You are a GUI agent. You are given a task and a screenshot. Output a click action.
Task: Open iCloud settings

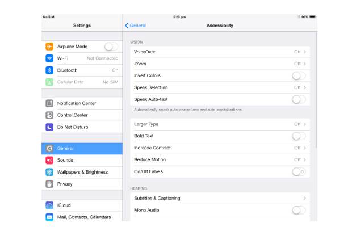[x=82, y=205]
